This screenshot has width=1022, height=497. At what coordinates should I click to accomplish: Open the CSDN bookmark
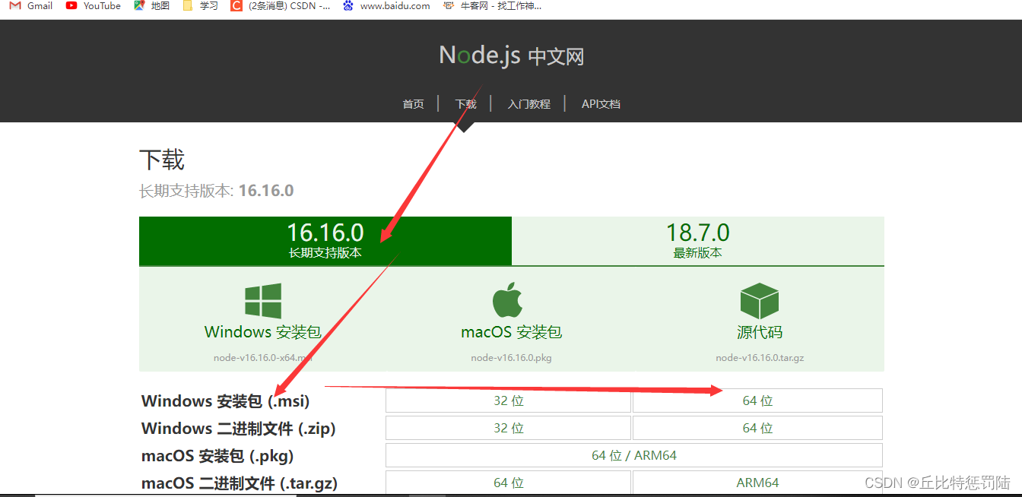281,6
